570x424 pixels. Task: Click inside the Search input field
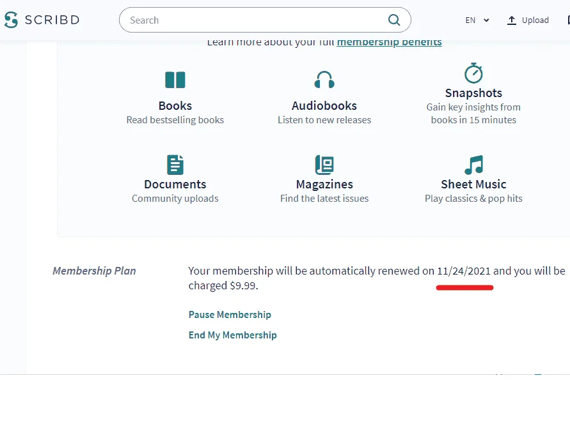(265, 20)
